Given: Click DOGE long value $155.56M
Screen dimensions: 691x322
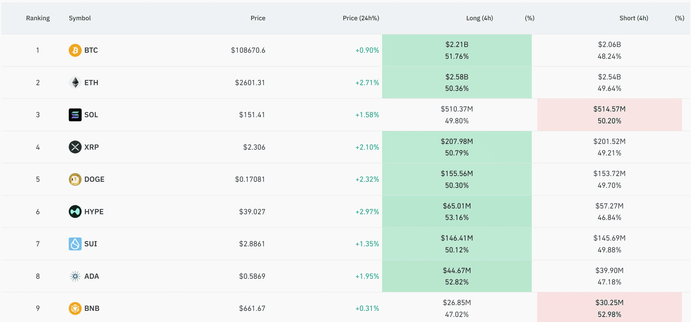Looking at the screenshot, I should coord(457,174).
